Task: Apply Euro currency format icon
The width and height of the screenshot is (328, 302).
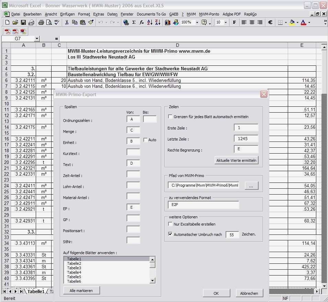Action: pos(270,22)
